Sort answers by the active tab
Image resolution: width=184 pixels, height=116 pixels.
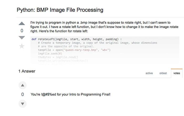tap(149, 73)
